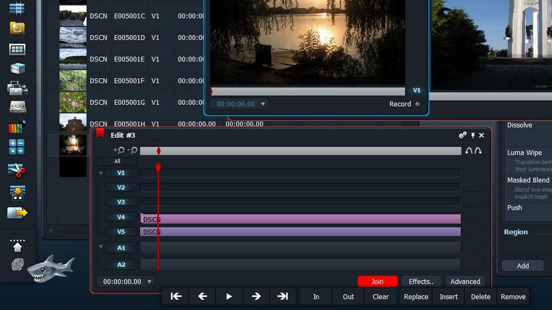Click the Join button
Viewport: 552px width, 310px height.
[377, 281]
